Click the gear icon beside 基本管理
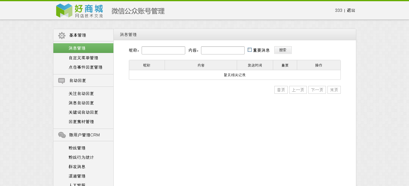Image resolution: width=409 pixels, height=186 pixels. click(62, 35)
